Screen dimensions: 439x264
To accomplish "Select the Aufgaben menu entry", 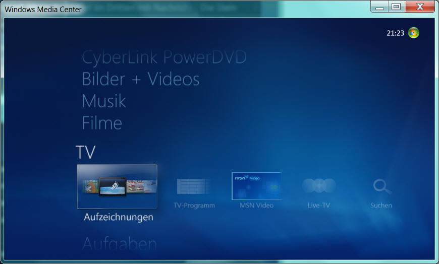I will [120, 243].
